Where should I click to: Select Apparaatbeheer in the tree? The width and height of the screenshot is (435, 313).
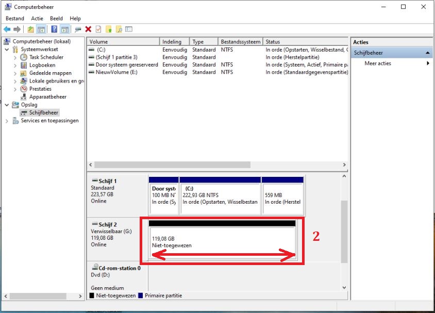click(x=47, y=96)
